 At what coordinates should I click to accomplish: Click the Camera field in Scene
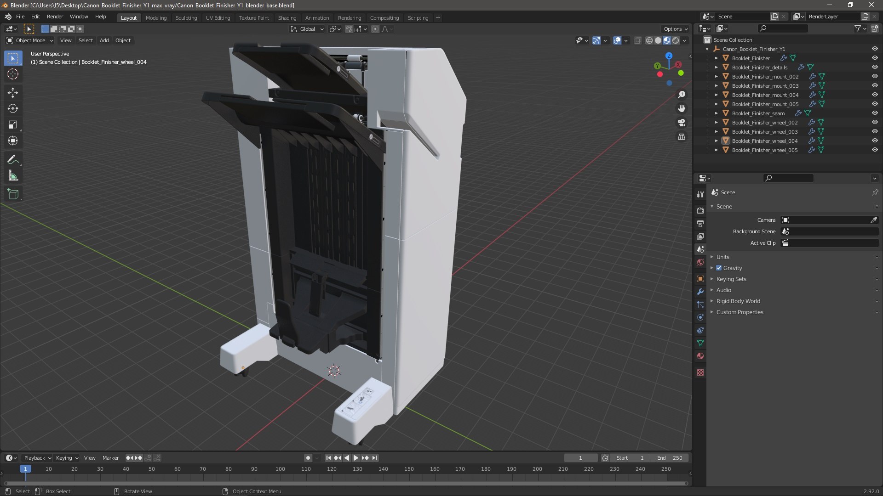(825, 220)
